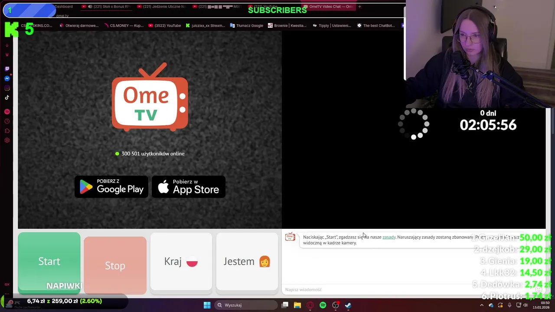Click the volume speaker tray icon
The height and width of the screenshot is (312, 555).
[x=526, y=305]
